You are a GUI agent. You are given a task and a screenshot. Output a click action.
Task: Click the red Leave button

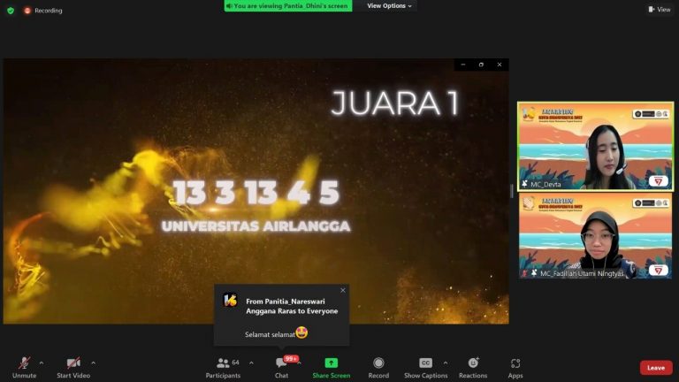point(655,368)
